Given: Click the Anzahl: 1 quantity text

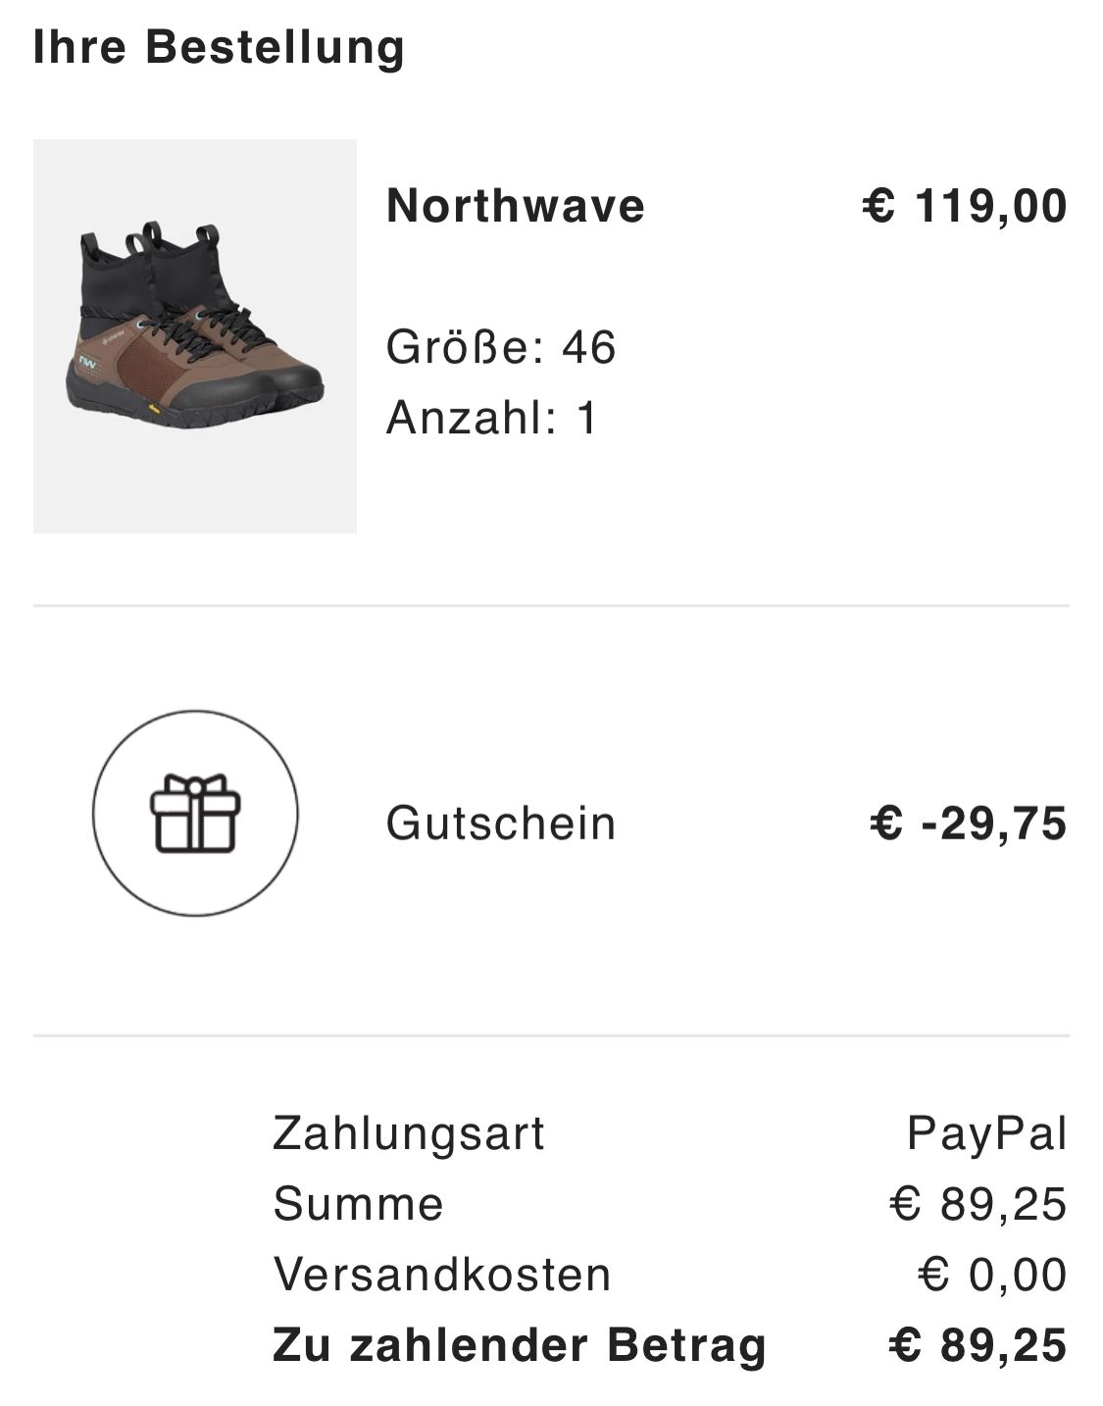Looking at the screenshot, I should pyautogui.click(x=491, y=418).
